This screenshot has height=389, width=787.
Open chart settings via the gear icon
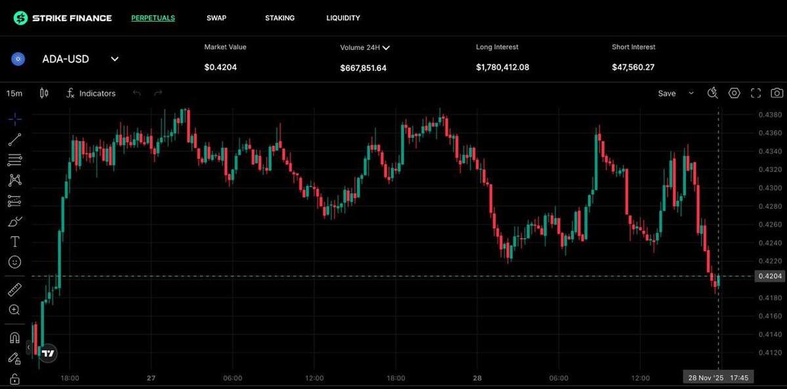734,93
